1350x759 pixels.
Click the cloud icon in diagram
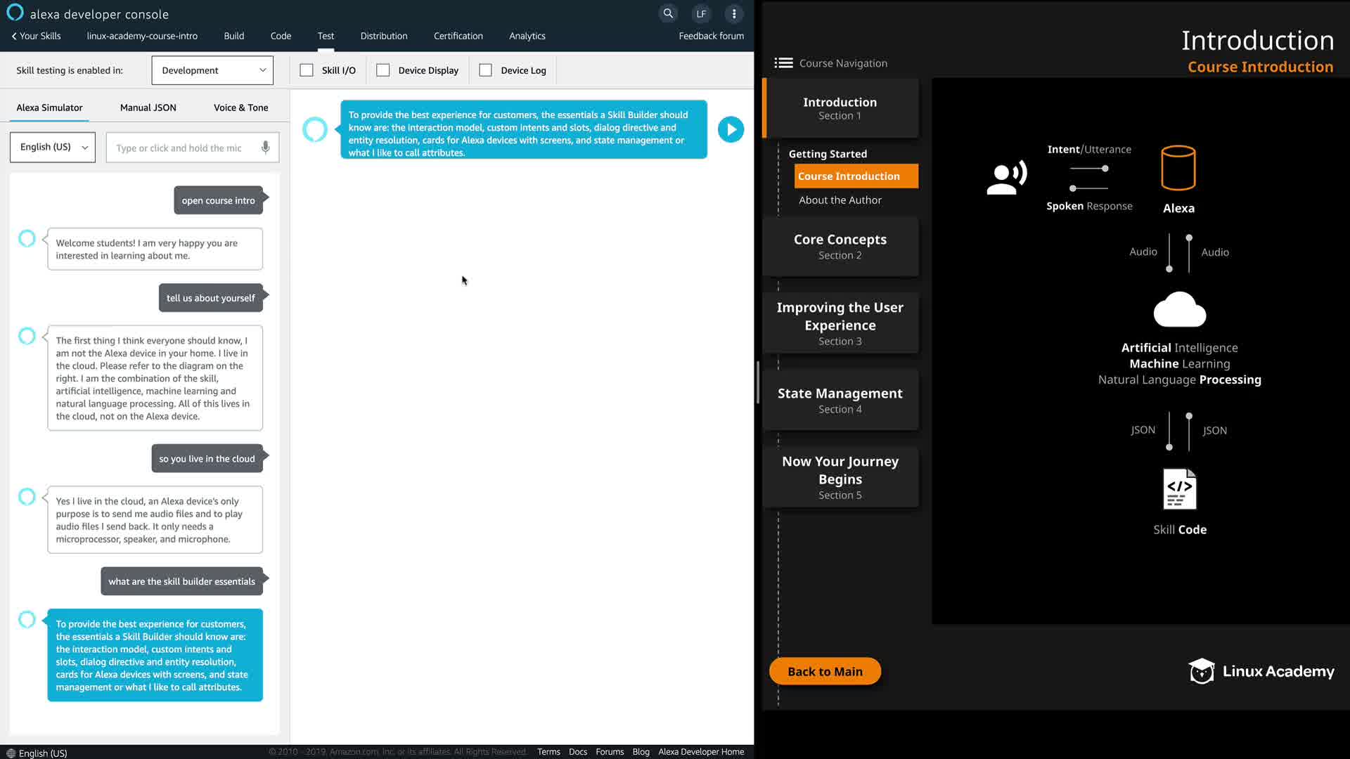click(x=1179, y=310)
